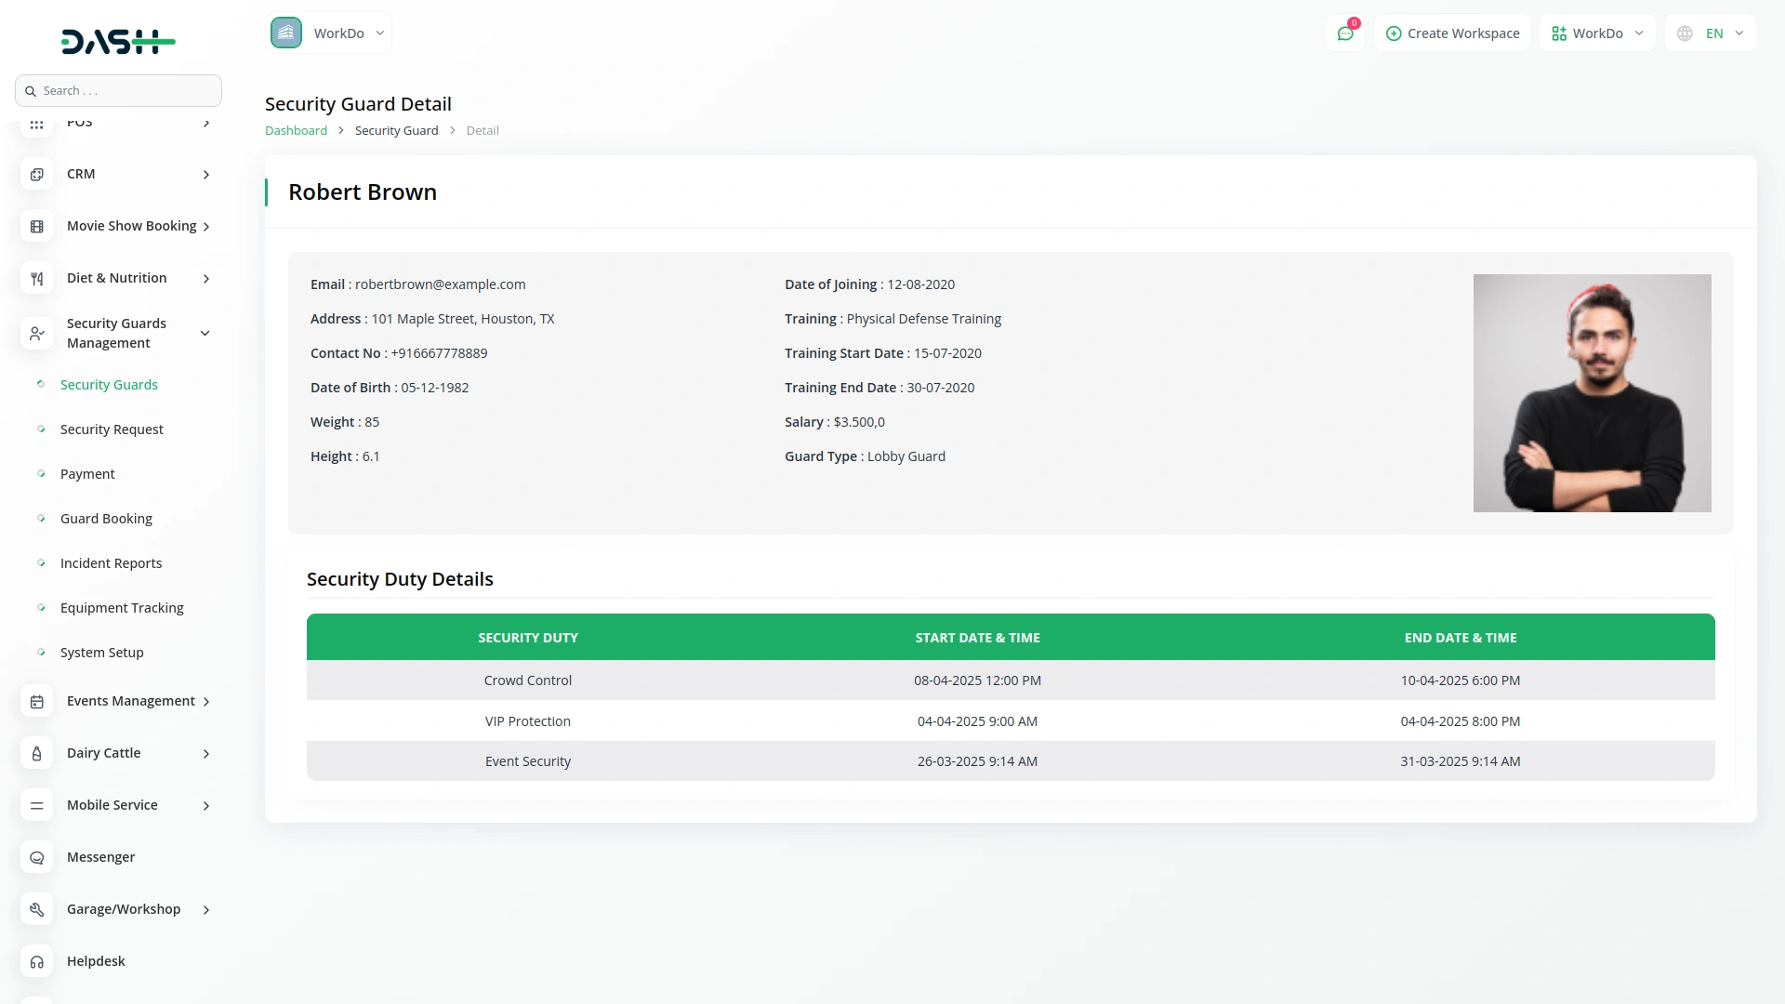
Task: Open the Security Request menu item
Action: pos(112,429)
